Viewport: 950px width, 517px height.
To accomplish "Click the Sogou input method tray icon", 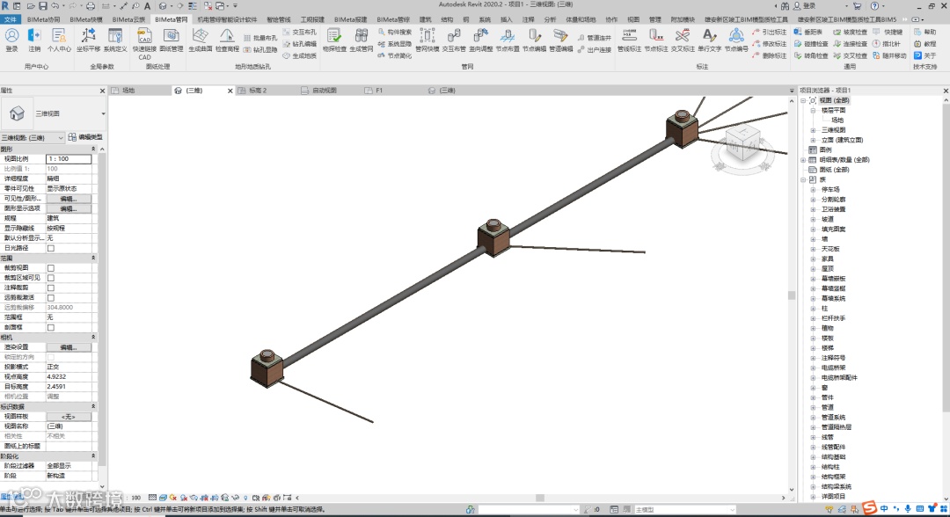I will [x=869, y=508].
